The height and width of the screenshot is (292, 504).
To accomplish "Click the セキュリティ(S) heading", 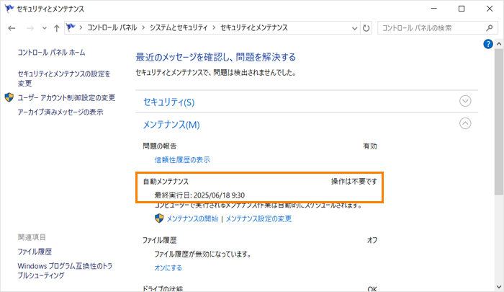I will pyautogui.click(x=168, y=102).
